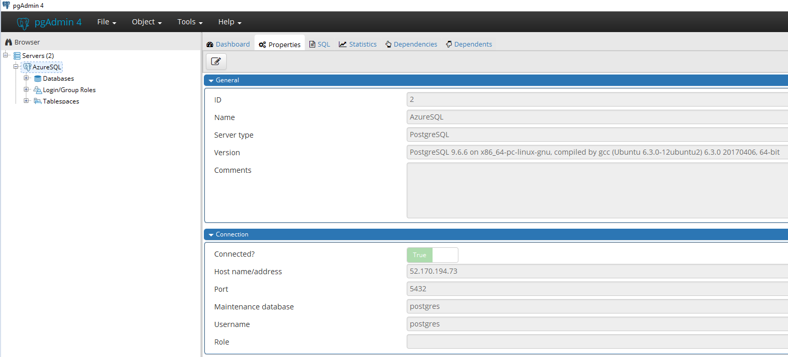Click the Tablespaces folder icon
This screenshot has width=788, height=357.
[38, 101]
